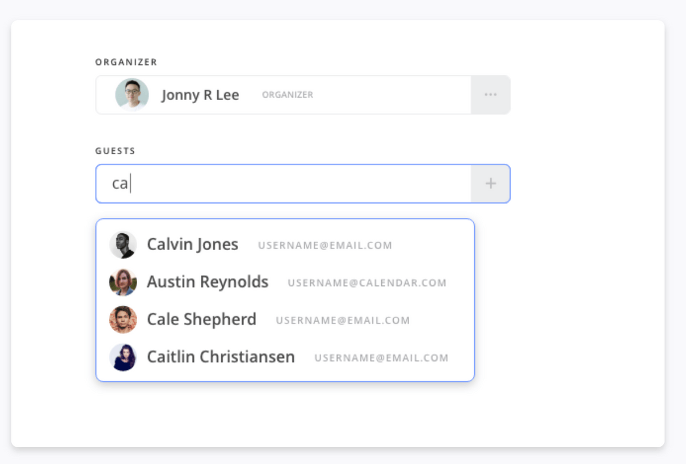The image size is (686, 464).
Task: Select Caitlin Christiansen from the suggestions
Action: click(x=220, y=357)
